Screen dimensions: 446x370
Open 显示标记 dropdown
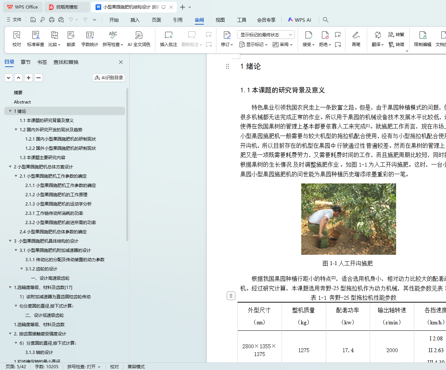(253, 45)
